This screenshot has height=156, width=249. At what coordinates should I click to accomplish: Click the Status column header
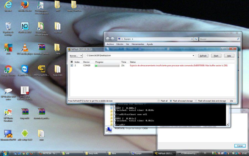[133, 62]
